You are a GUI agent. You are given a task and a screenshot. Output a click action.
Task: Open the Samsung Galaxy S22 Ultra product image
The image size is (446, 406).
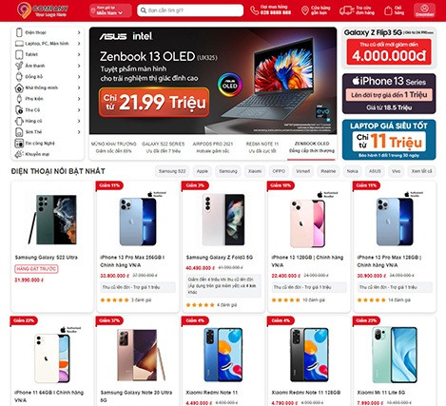52,220
